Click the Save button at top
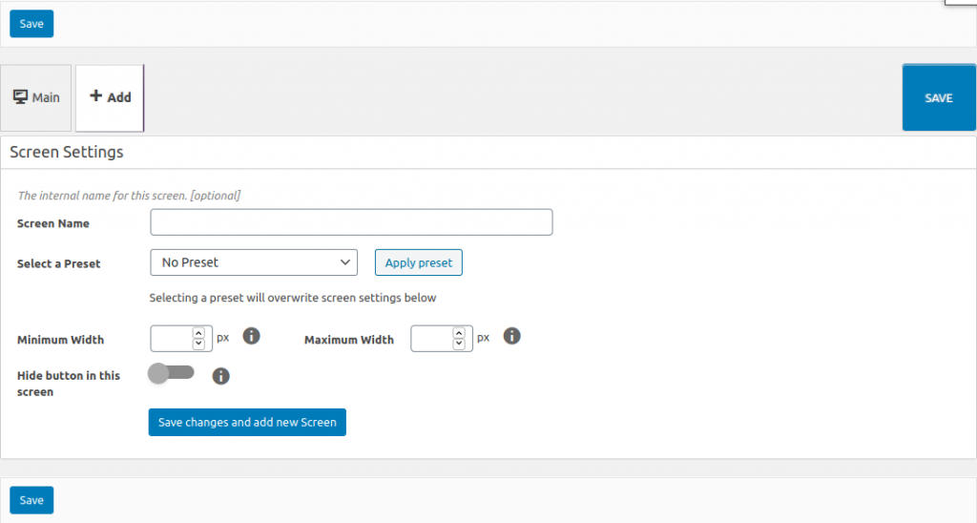 (x=31, y=24)
